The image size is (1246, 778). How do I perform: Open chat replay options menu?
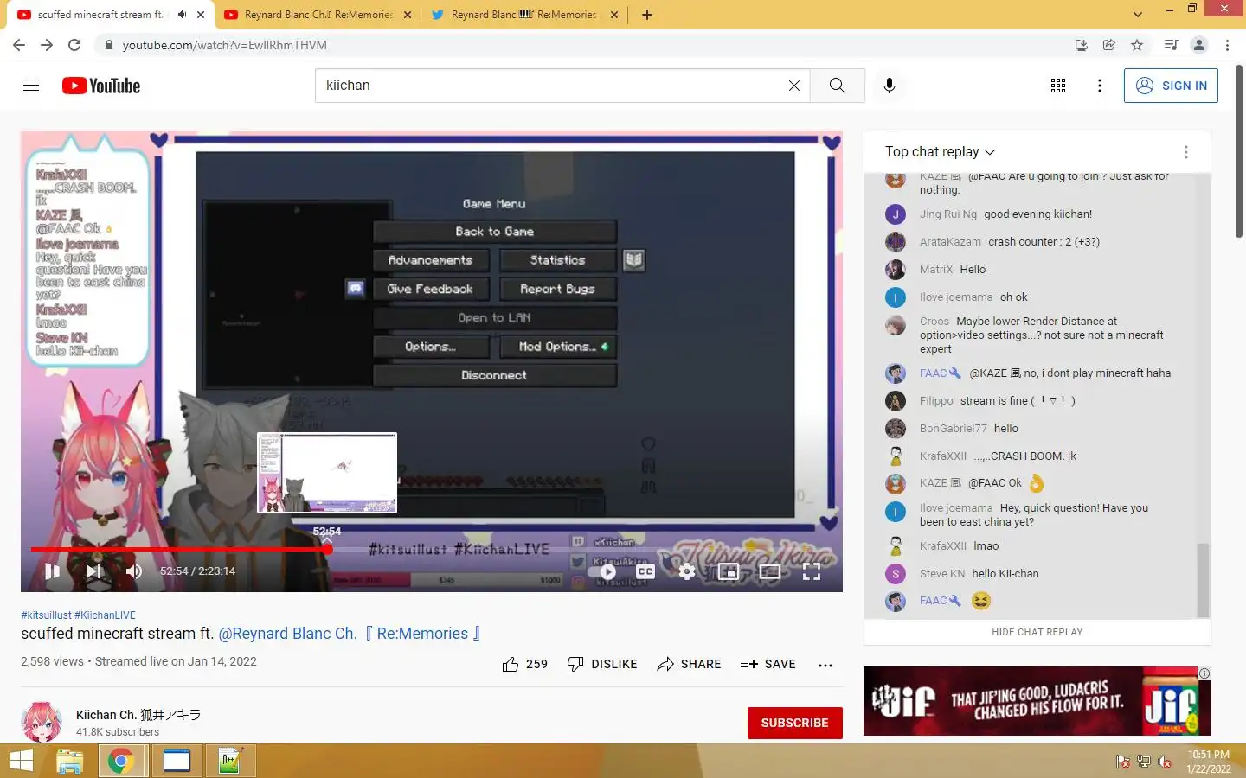tap(1185, 151)
